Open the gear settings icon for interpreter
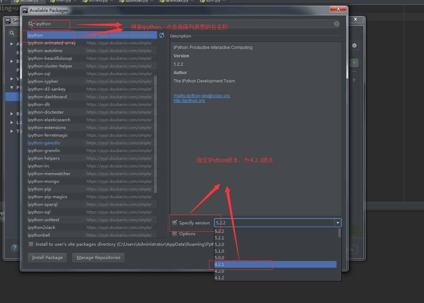424x303 pixels. [x=354, y=45]
